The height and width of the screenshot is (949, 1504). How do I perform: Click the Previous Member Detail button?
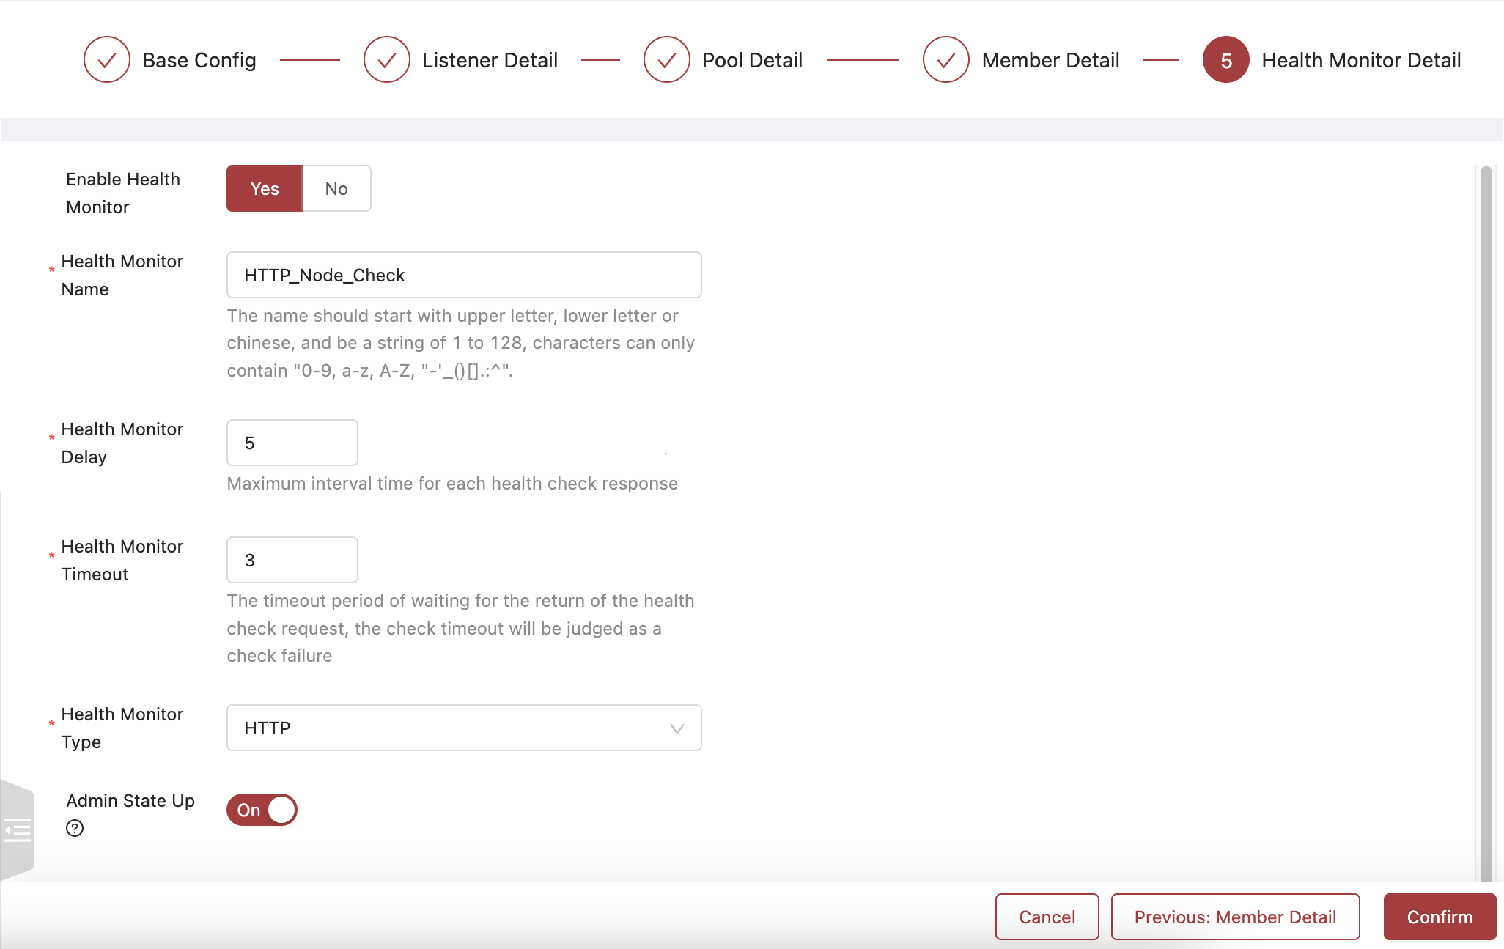pos(1234,916)
